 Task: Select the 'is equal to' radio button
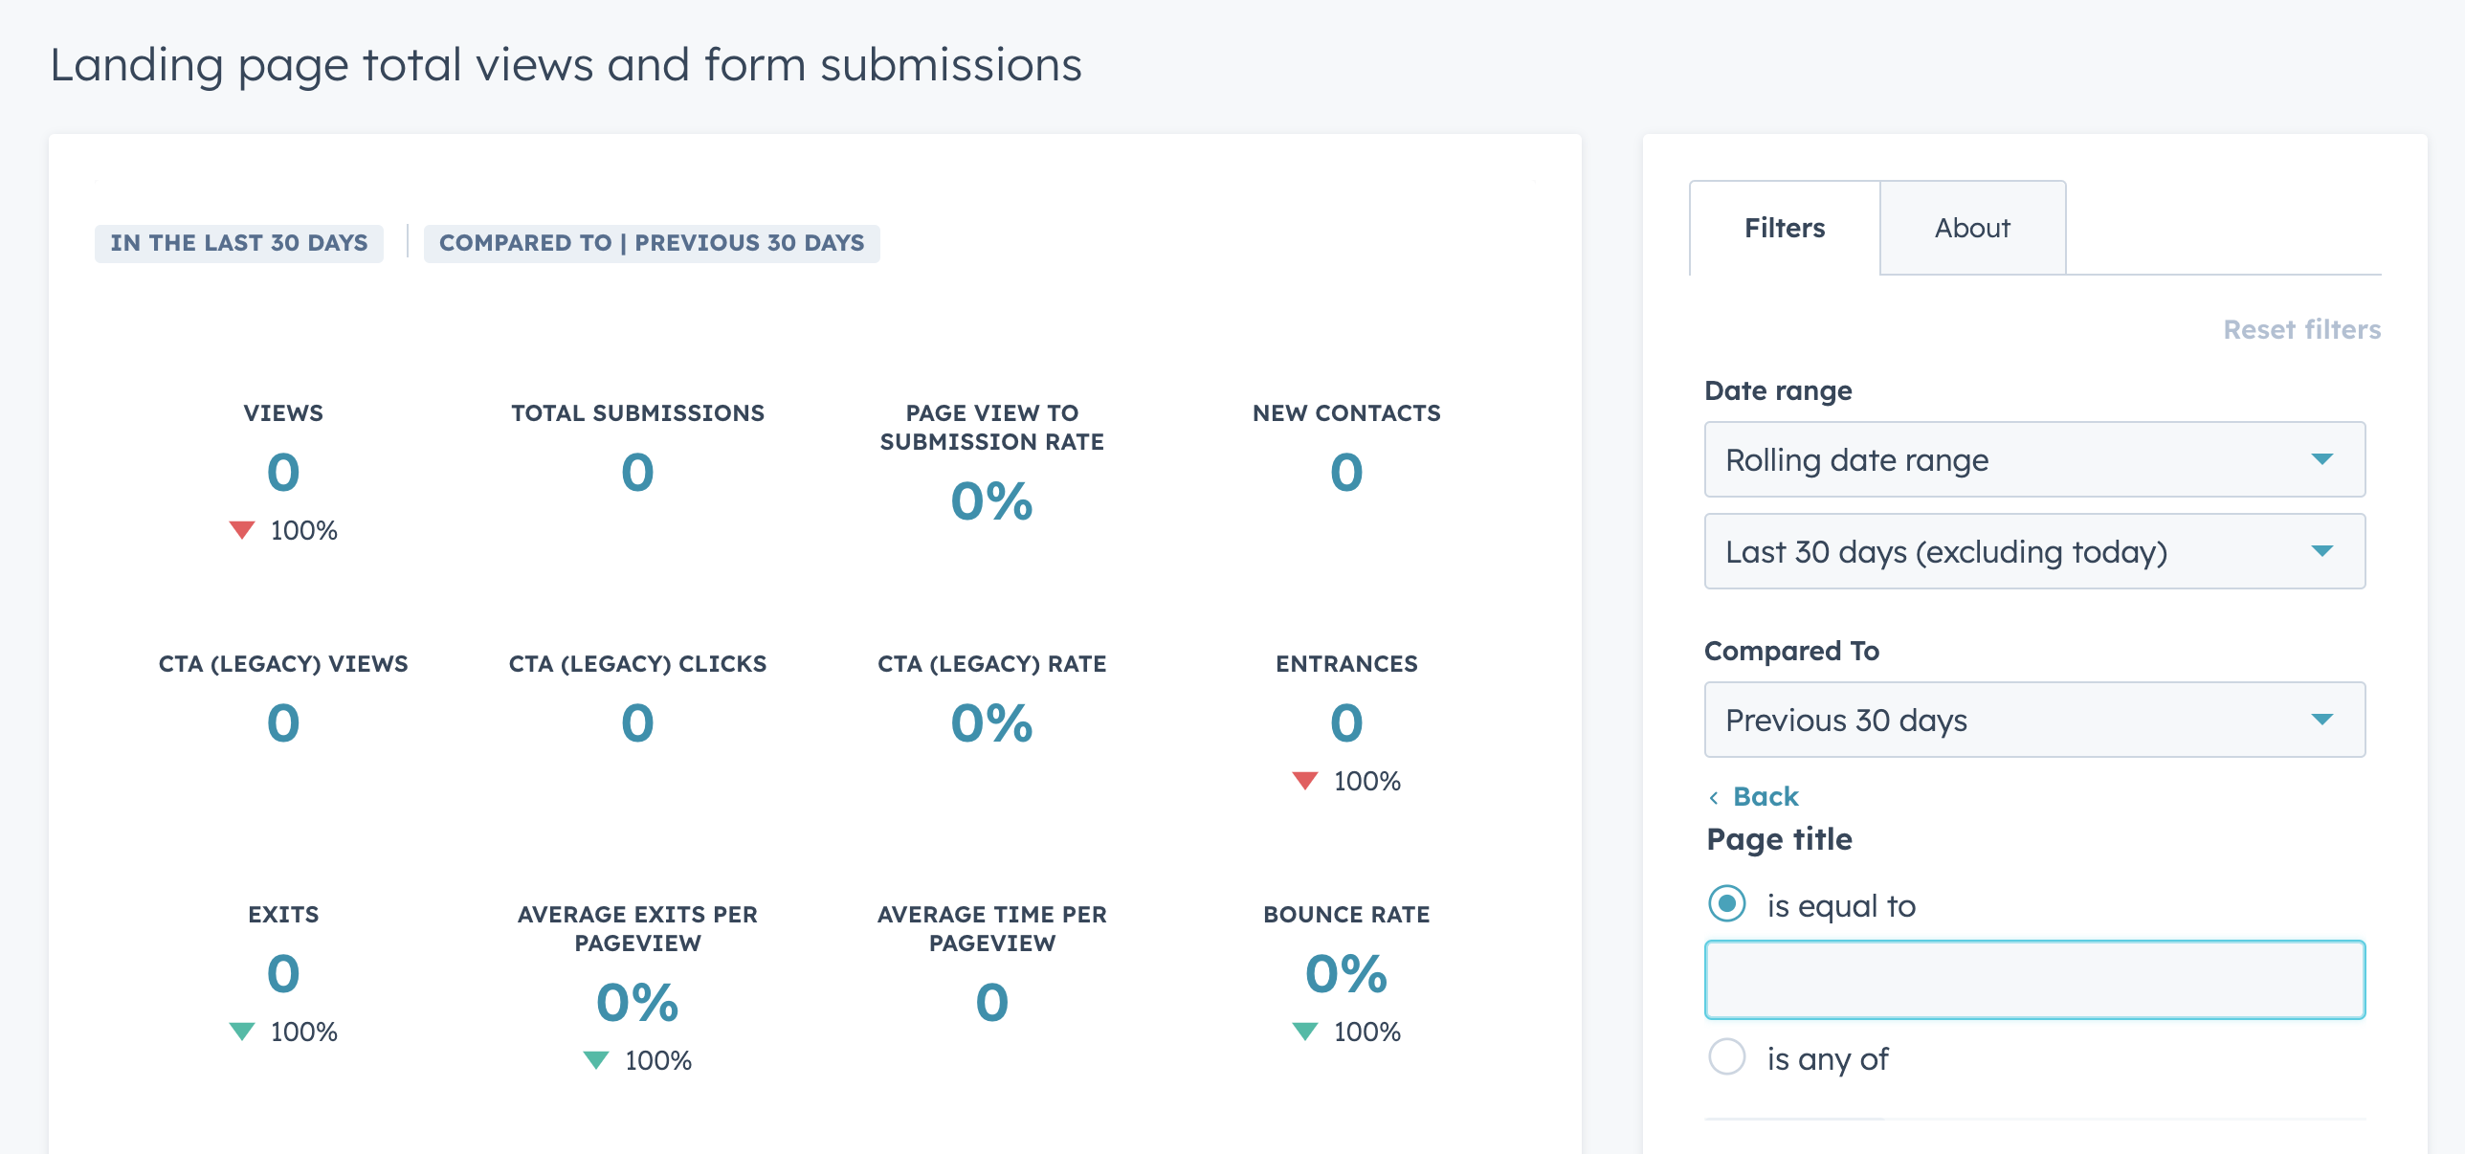tap(1728, 904)
